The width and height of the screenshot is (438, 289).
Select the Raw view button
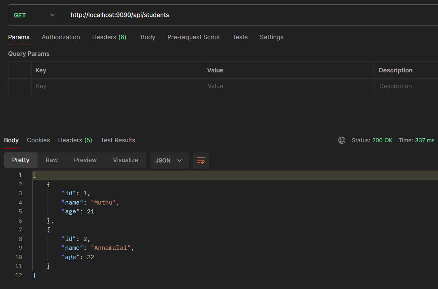click(x=52, y=160)
